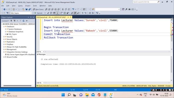
Task: Expand the Database Snapshots node
Action: tap(6, 32)
